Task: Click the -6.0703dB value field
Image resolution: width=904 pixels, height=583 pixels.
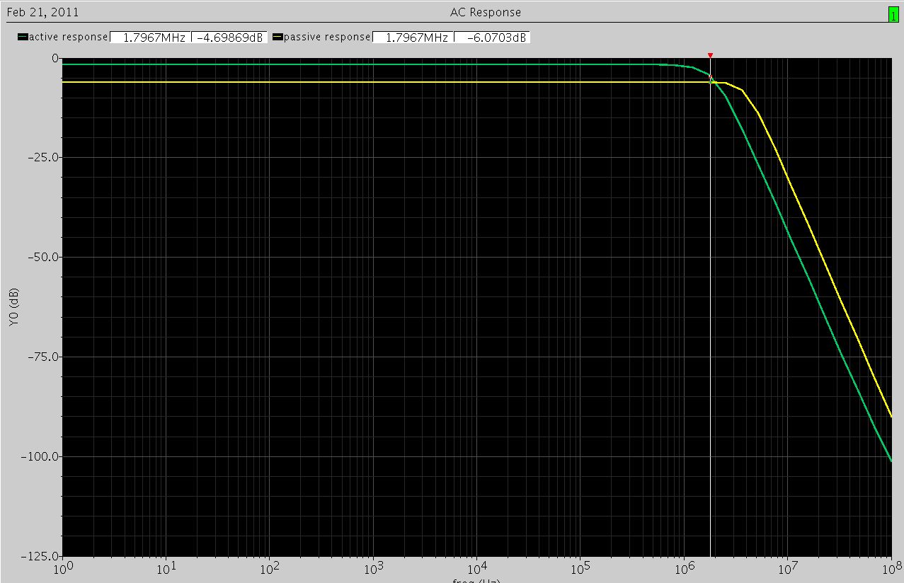Action: (491, 37)
